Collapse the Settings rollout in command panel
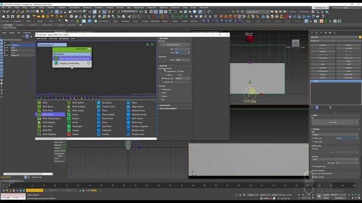The image size is (362, 203). 335,129
